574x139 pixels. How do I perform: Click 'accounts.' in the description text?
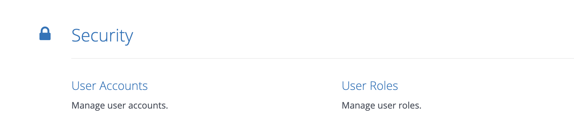tap(148, 105)
